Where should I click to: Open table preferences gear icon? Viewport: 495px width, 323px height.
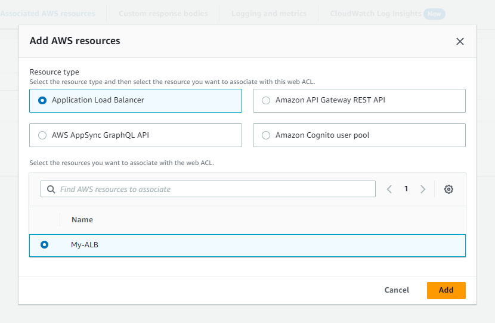pyautogui.click(x=448, y=190)
